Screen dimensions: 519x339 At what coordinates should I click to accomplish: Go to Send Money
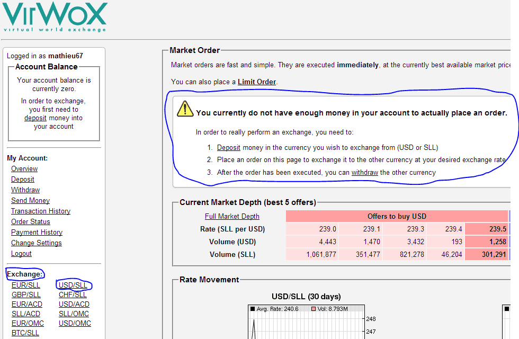(x=30, y=200)
